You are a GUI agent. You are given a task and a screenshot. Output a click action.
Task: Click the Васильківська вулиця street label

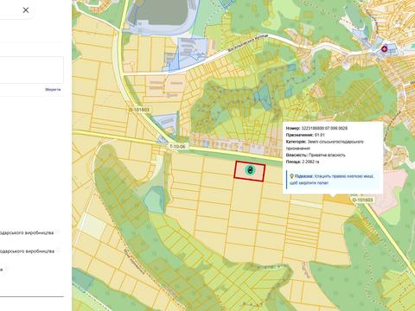click(x=248, y=43)
